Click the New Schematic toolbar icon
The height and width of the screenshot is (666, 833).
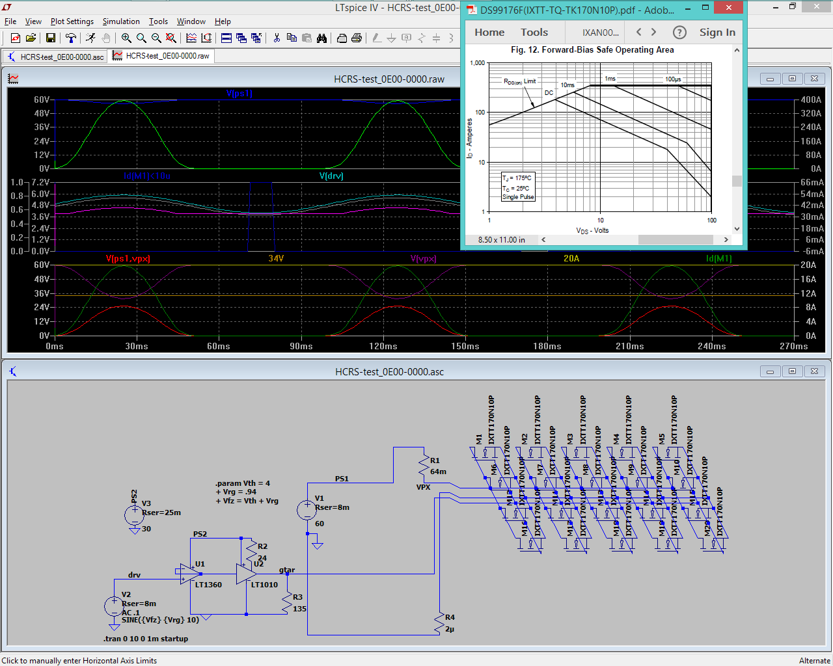point(16,38)
